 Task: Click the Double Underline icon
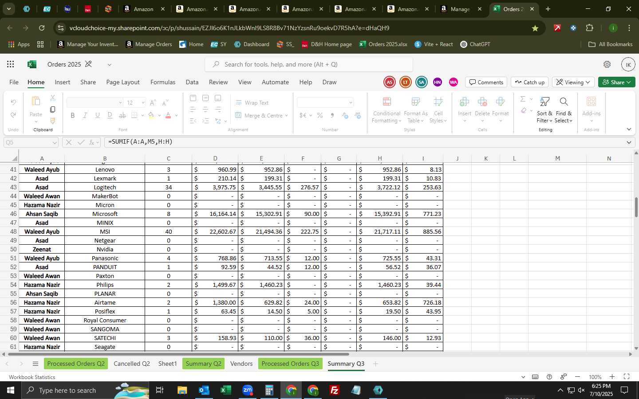pos(110,115)
